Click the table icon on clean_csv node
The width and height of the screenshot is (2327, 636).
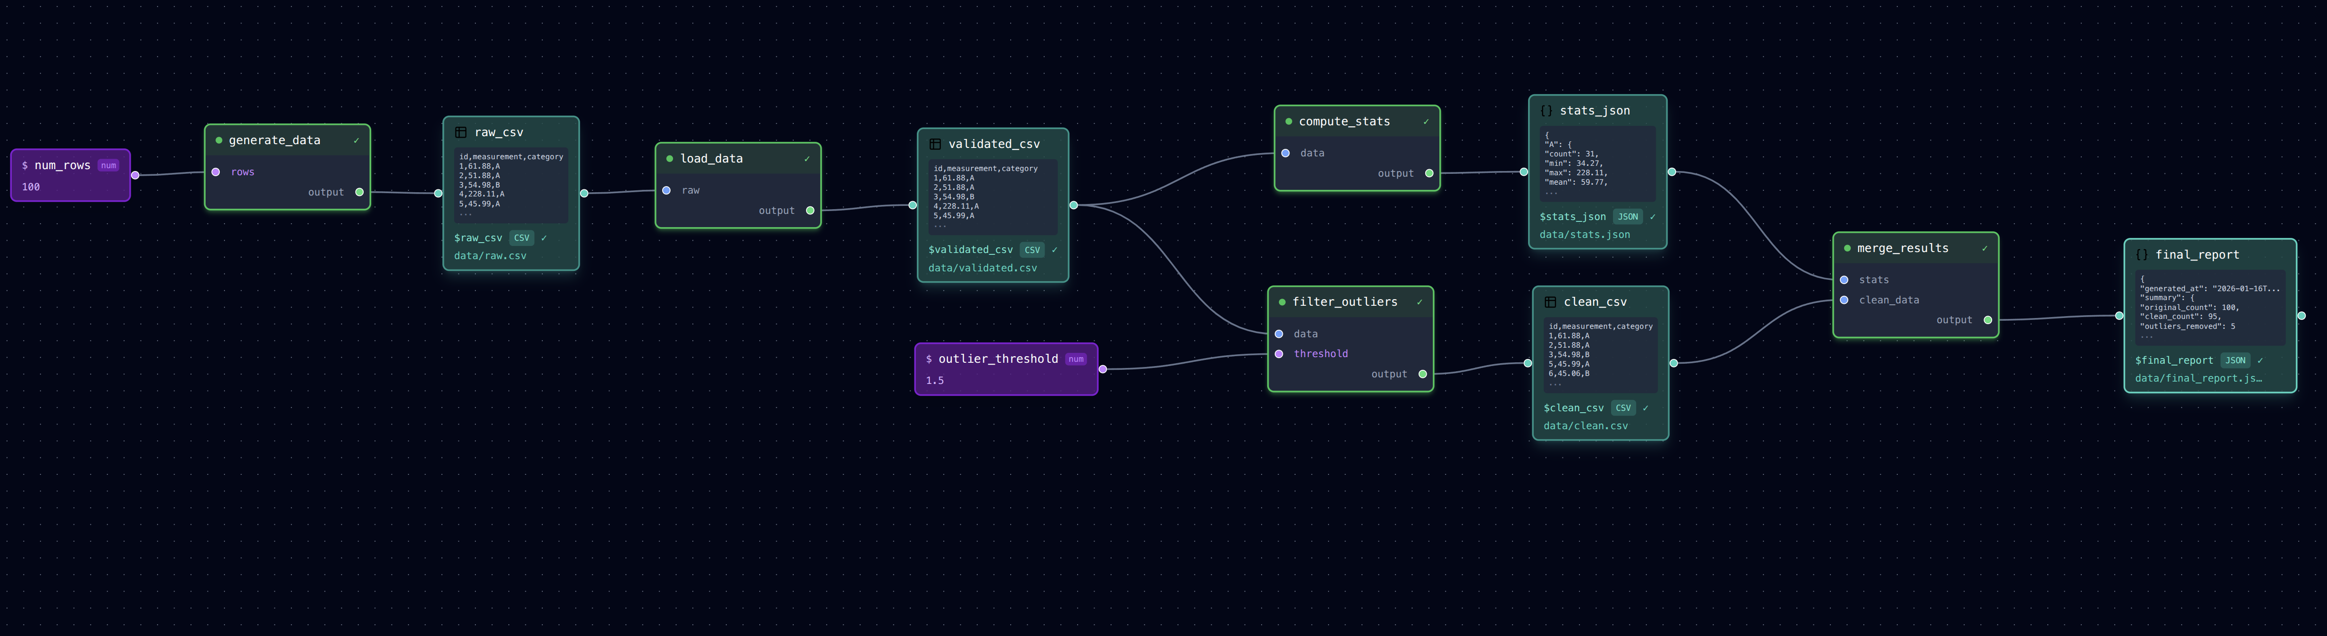[x=1550, y=302]
